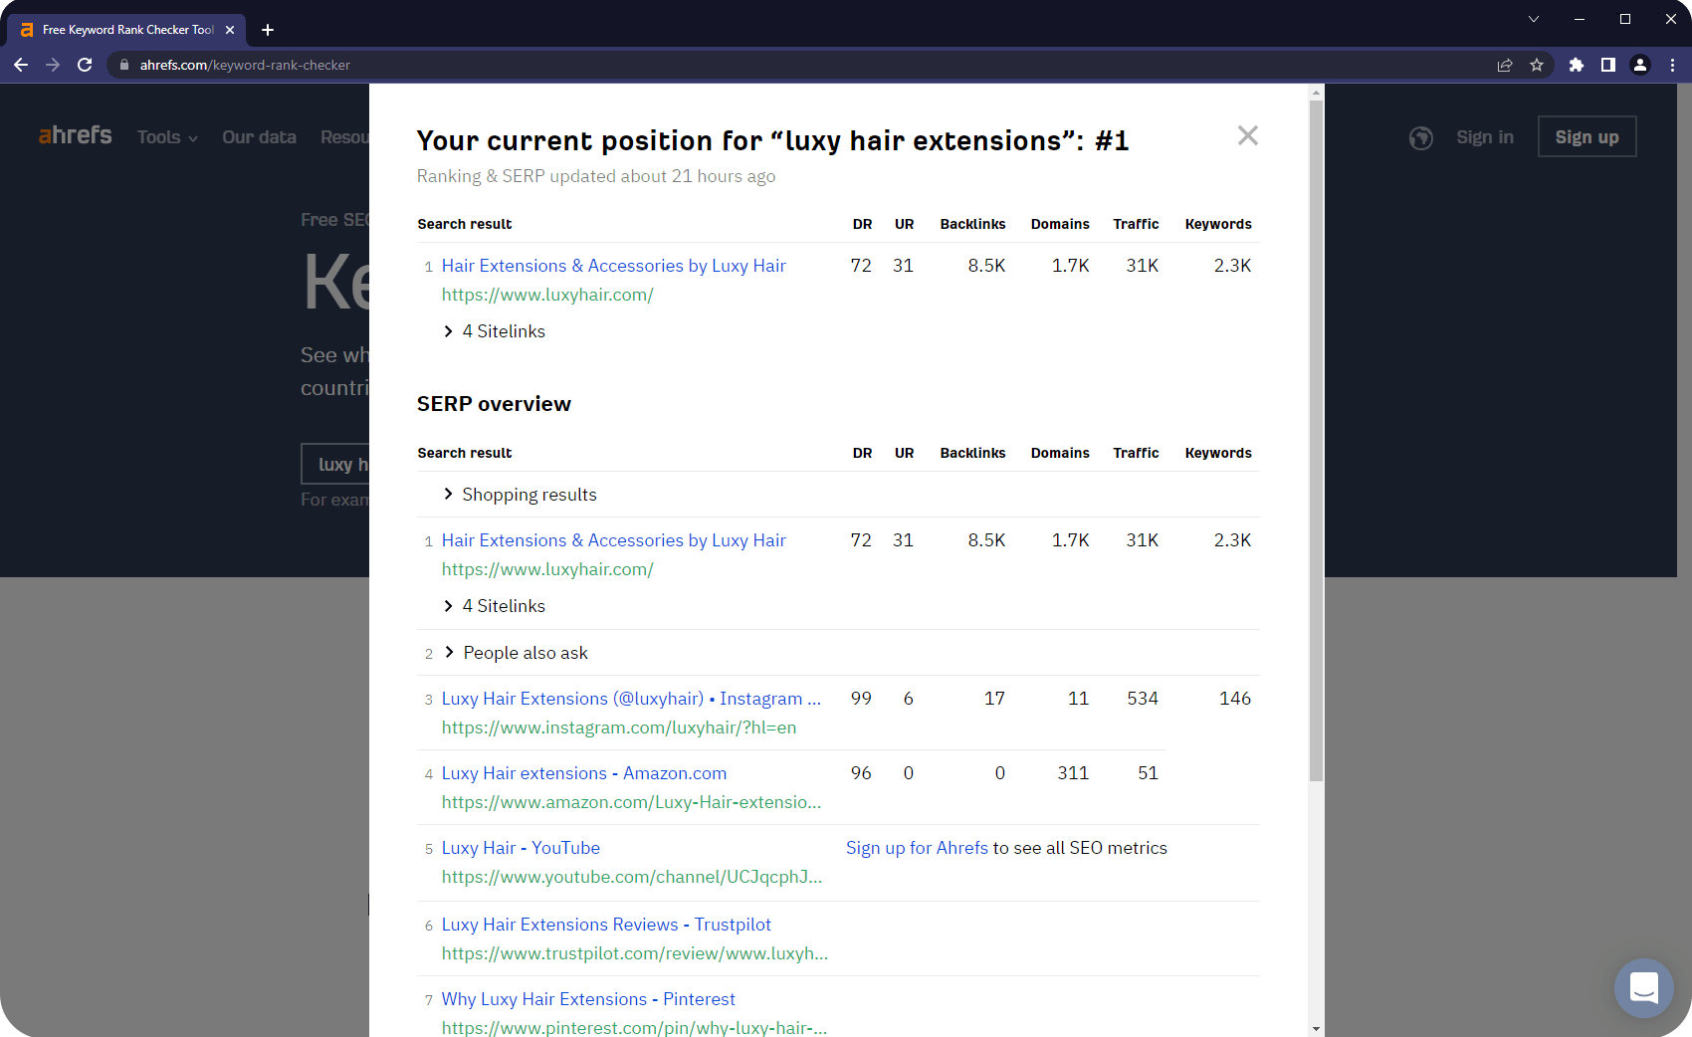Image resolution: width=1692 pixels, height=1037 pixels.
Task: Open the Chrome three-dot menu
Action: point(1672,65)
